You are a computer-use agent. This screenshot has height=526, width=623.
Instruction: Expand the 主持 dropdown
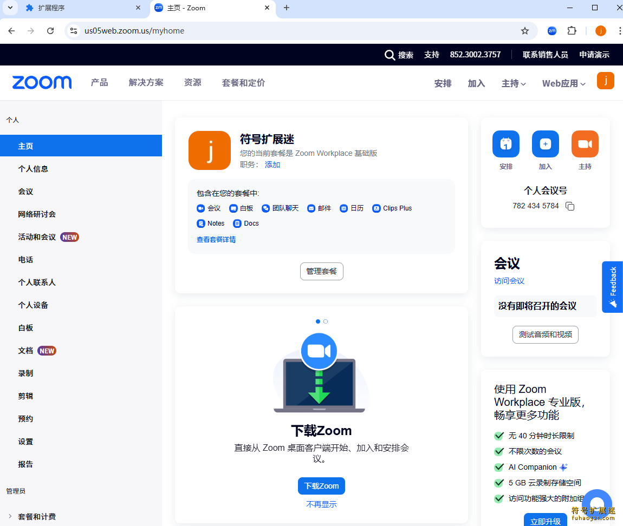coord(514,83)
